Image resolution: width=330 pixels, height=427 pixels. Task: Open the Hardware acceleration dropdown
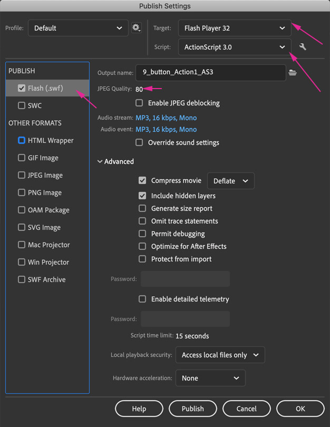pyautogui.click(x=210, y=378)
